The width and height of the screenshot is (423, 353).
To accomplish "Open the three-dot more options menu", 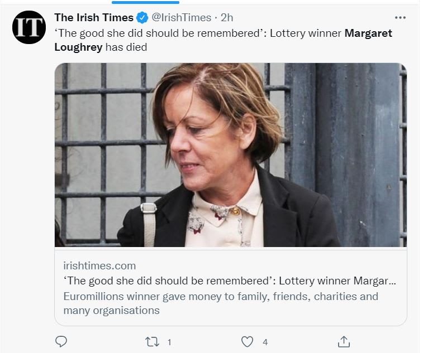I will pos(400,18).
